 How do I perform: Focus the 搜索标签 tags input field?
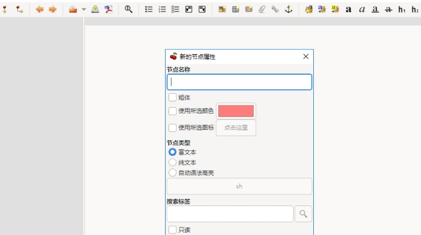point(230,214)
